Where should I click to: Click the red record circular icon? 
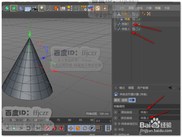[x=54, y=128]
